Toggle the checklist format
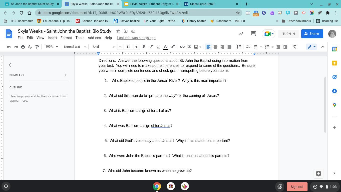The height and width of the screenshot is (192, 341). pos(248,47)
